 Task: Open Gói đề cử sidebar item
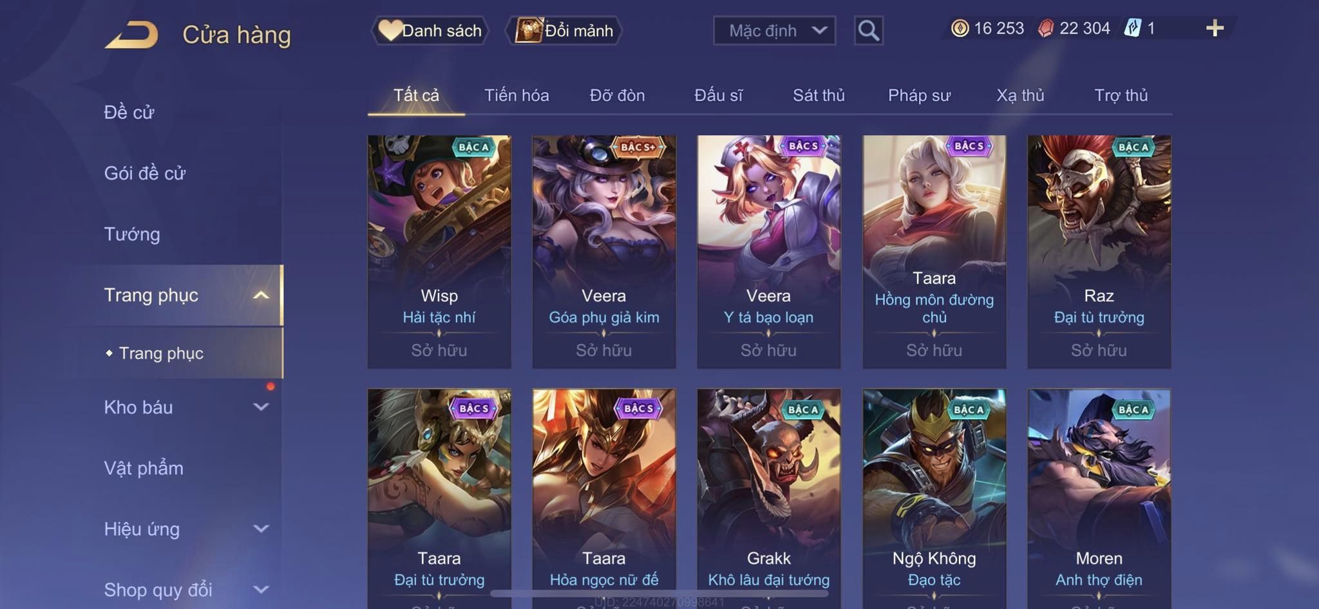click(x=145, y=173)
